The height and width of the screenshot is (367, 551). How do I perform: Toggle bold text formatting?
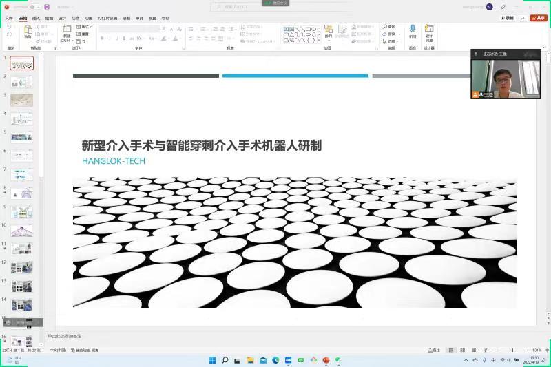pos(102,39)
